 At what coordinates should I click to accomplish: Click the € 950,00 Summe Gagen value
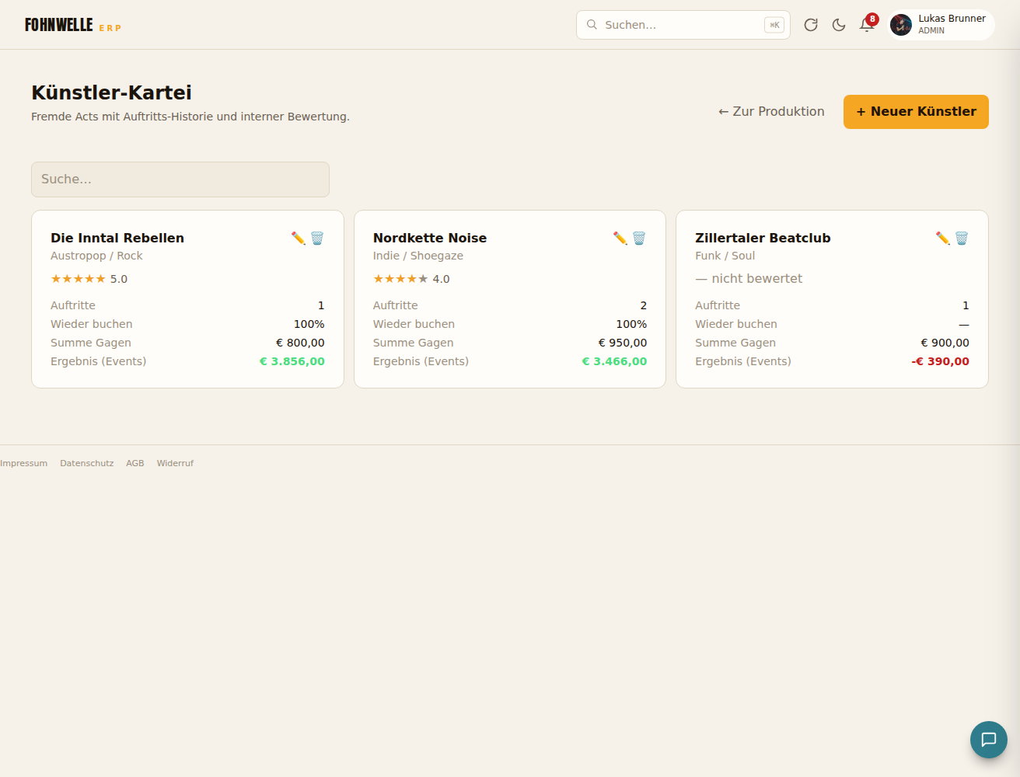623,343
